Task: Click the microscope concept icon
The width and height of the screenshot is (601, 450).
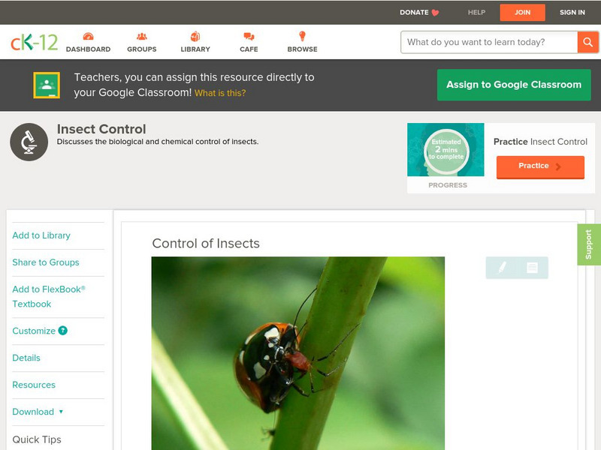Action: (29, 139)
